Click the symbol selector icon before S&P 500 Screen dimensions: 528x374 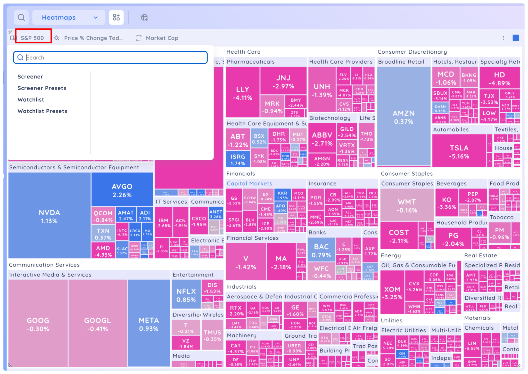point(13,38)
